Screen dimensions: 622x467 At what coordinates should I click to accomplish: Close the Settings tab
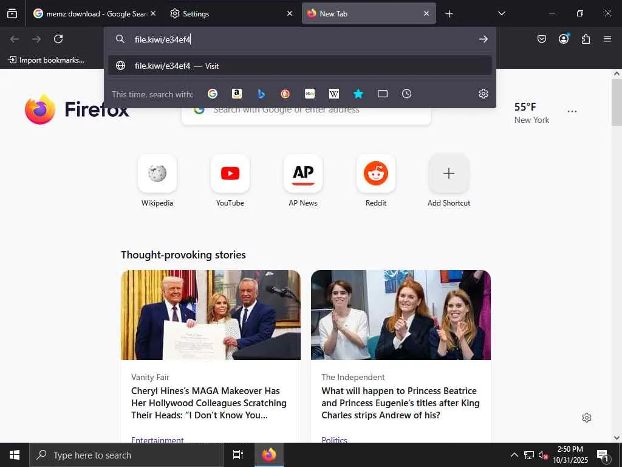[290, 13]
